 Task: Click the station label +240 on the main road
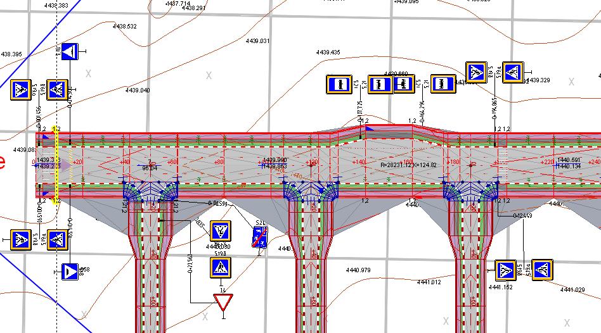[594, 162]
